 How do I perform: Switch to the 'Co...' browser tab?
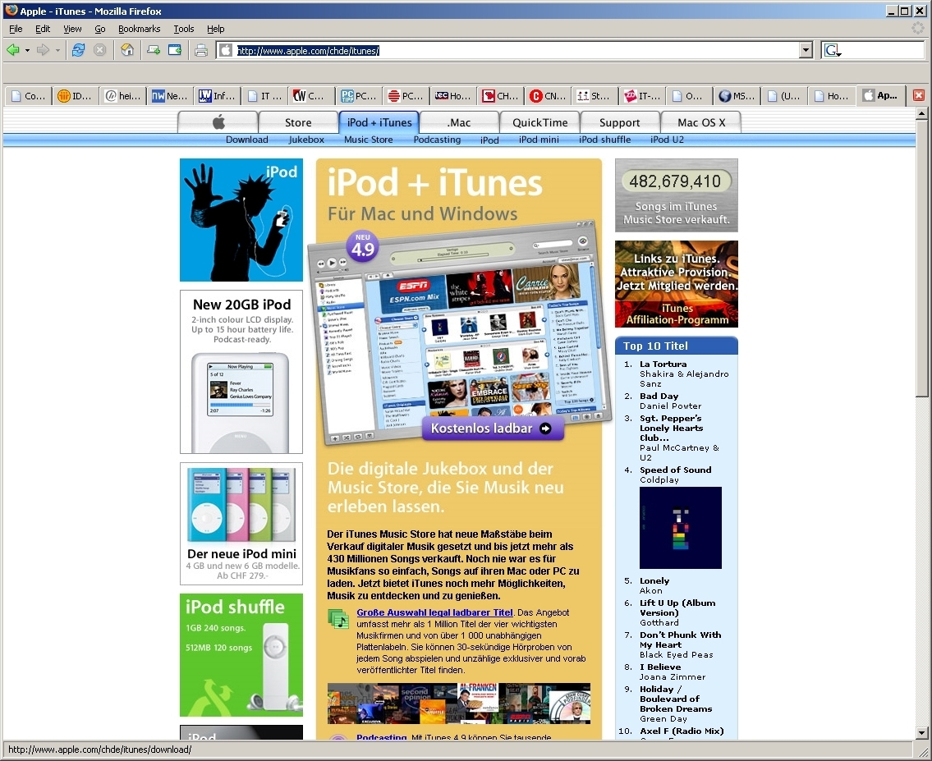click(28, 96)
